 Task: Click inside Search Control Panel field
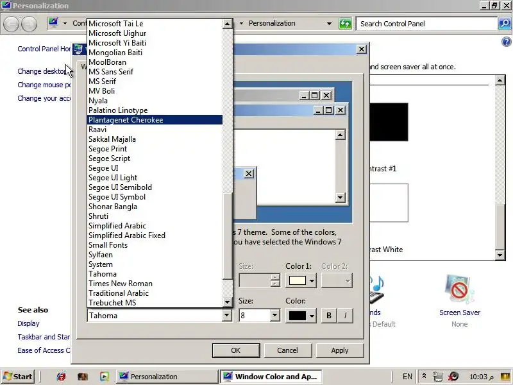[426, 24]
